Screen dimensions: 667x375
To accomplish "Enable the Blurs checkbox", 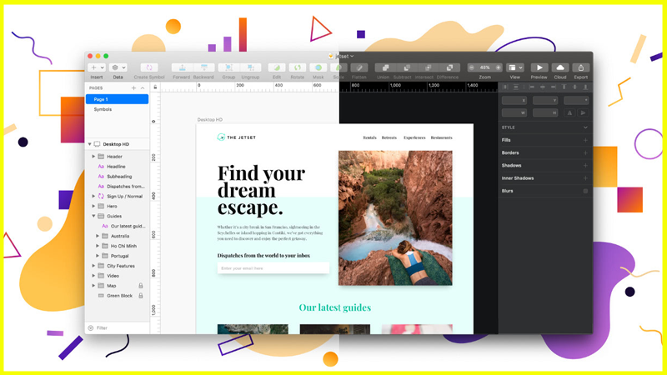I will point(585,191).
